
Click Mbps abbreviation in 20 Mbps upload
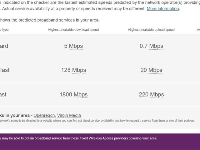pyautogui.click(x=155, y=70)
